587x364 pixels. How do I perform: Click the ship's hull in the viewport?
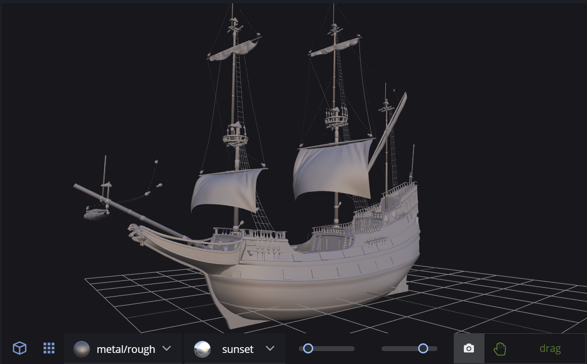[x=308, y=289]
